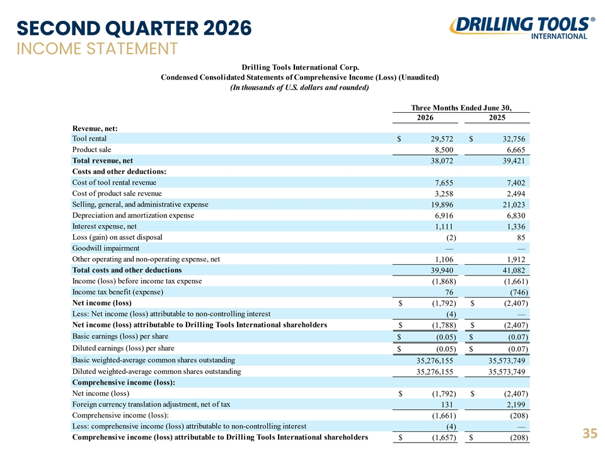Click Total revenue 2026 value 38,072
The width and height of the screenshot is (605, 454).
(x=442, y=161)
